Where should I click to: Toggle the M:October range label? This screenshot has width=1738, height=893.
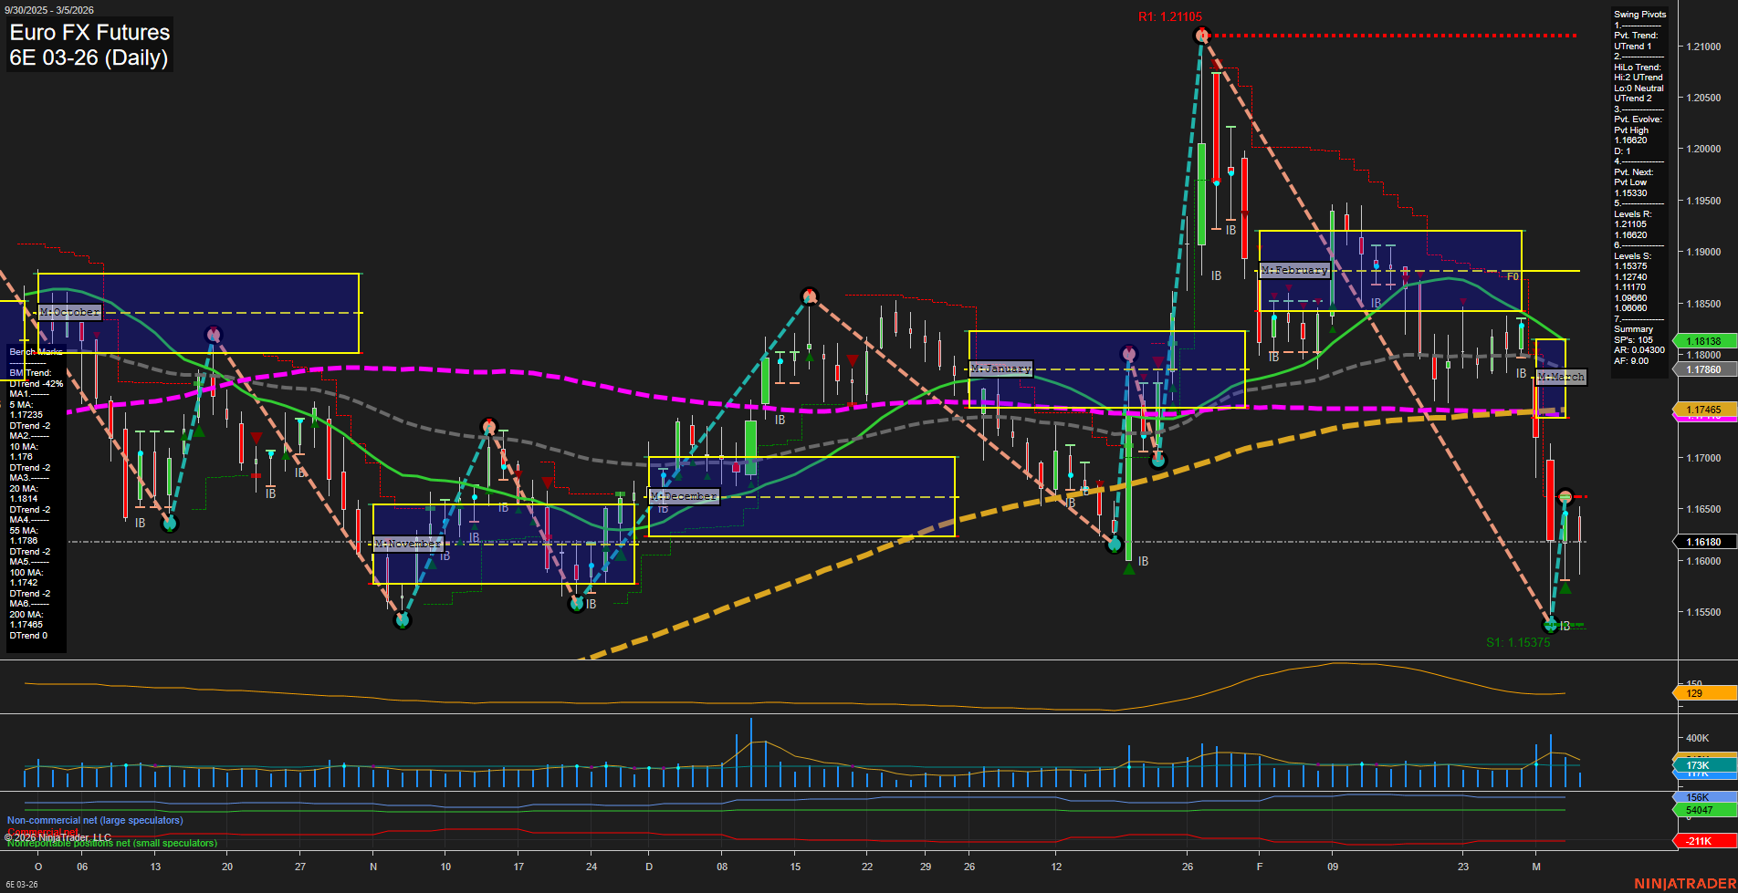tap(68, 312)
